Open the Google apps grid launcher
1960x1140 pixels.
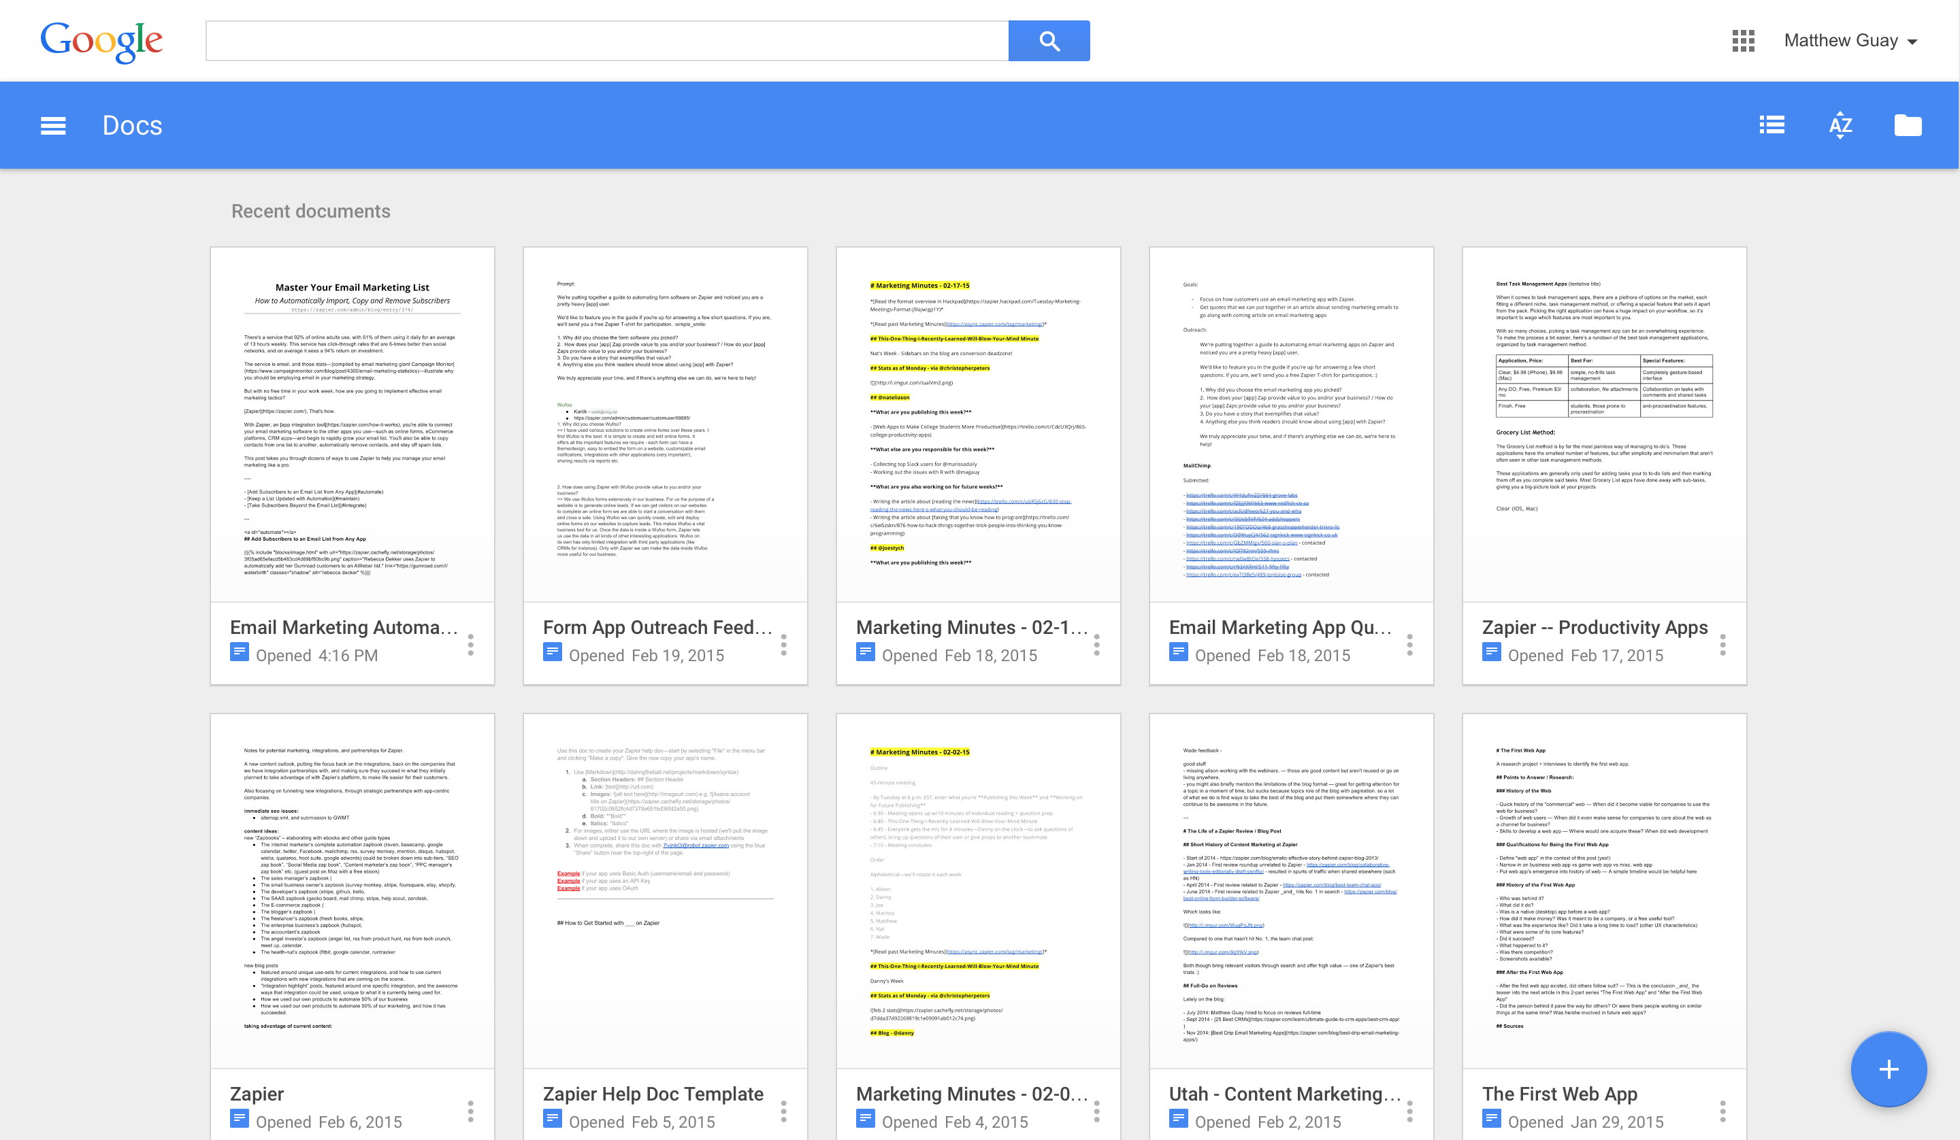point(1743,40)
